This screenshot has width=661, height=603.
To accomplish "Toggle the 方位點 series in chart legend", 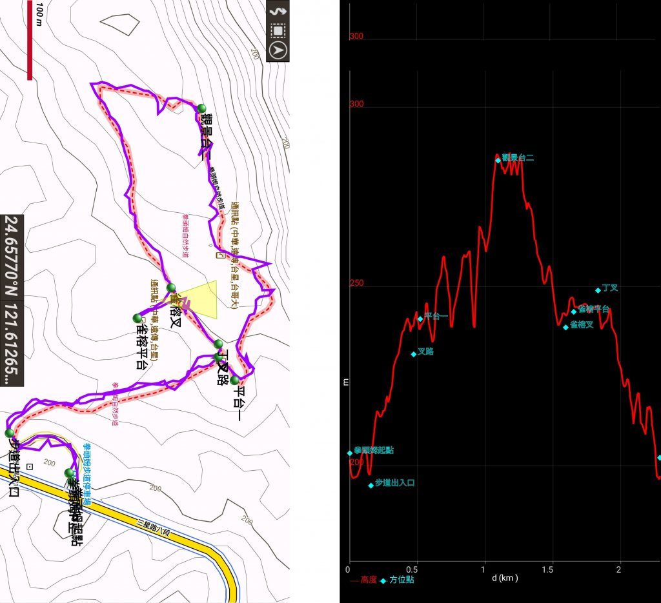I will [398, 580].
